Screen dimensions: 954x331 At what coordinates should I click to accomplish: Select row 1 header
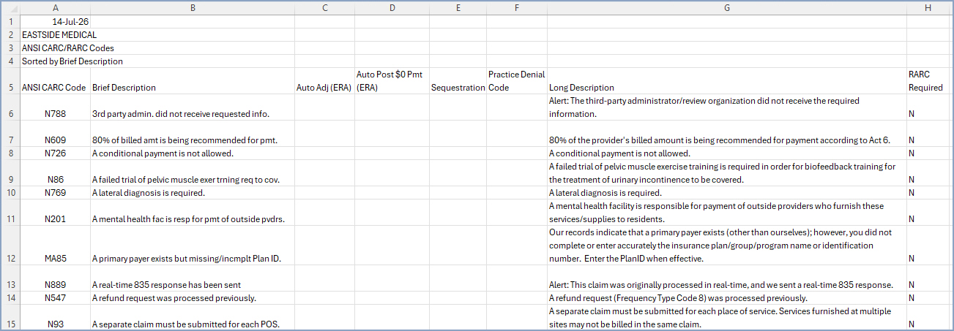[11, 22]
